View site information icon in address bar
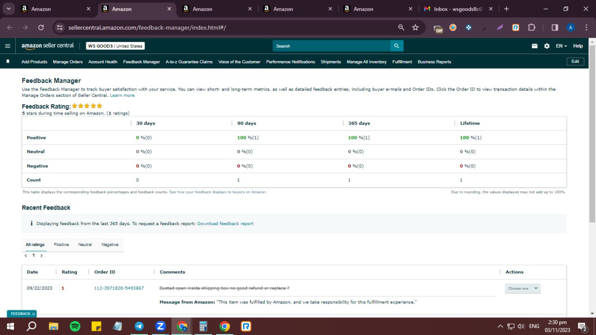 coord(59,27)
